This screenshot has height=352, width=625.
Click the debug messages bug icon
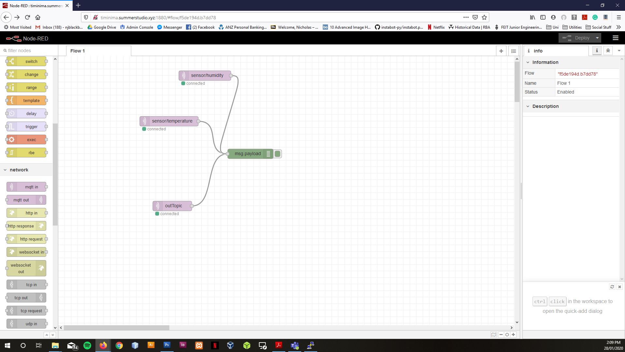click(608, 51)
